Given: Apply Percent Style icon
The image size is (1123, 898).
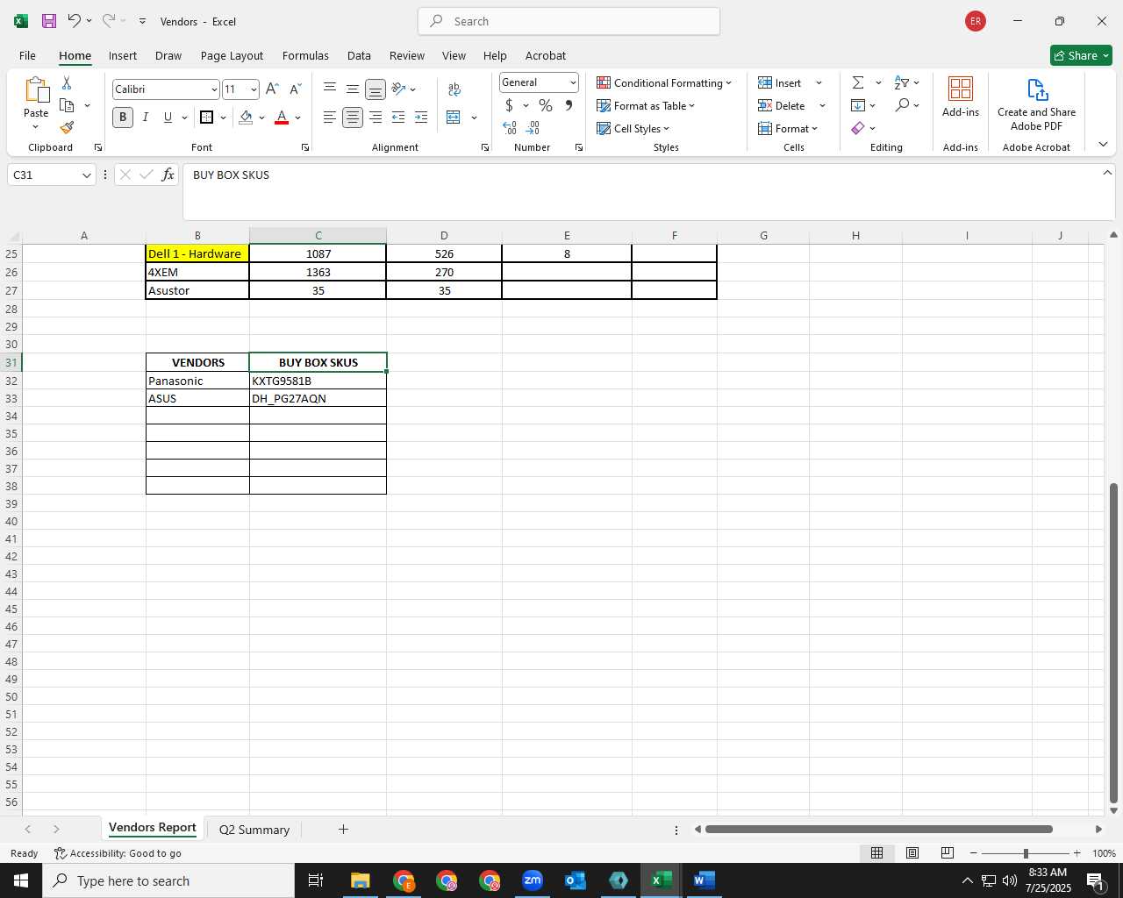Looking at the screenshot, I should (546, 106).
